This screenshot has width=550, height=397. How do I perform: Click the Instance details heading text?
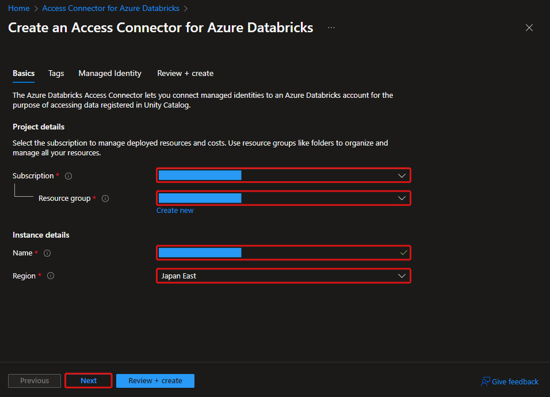tap(41, 235)
